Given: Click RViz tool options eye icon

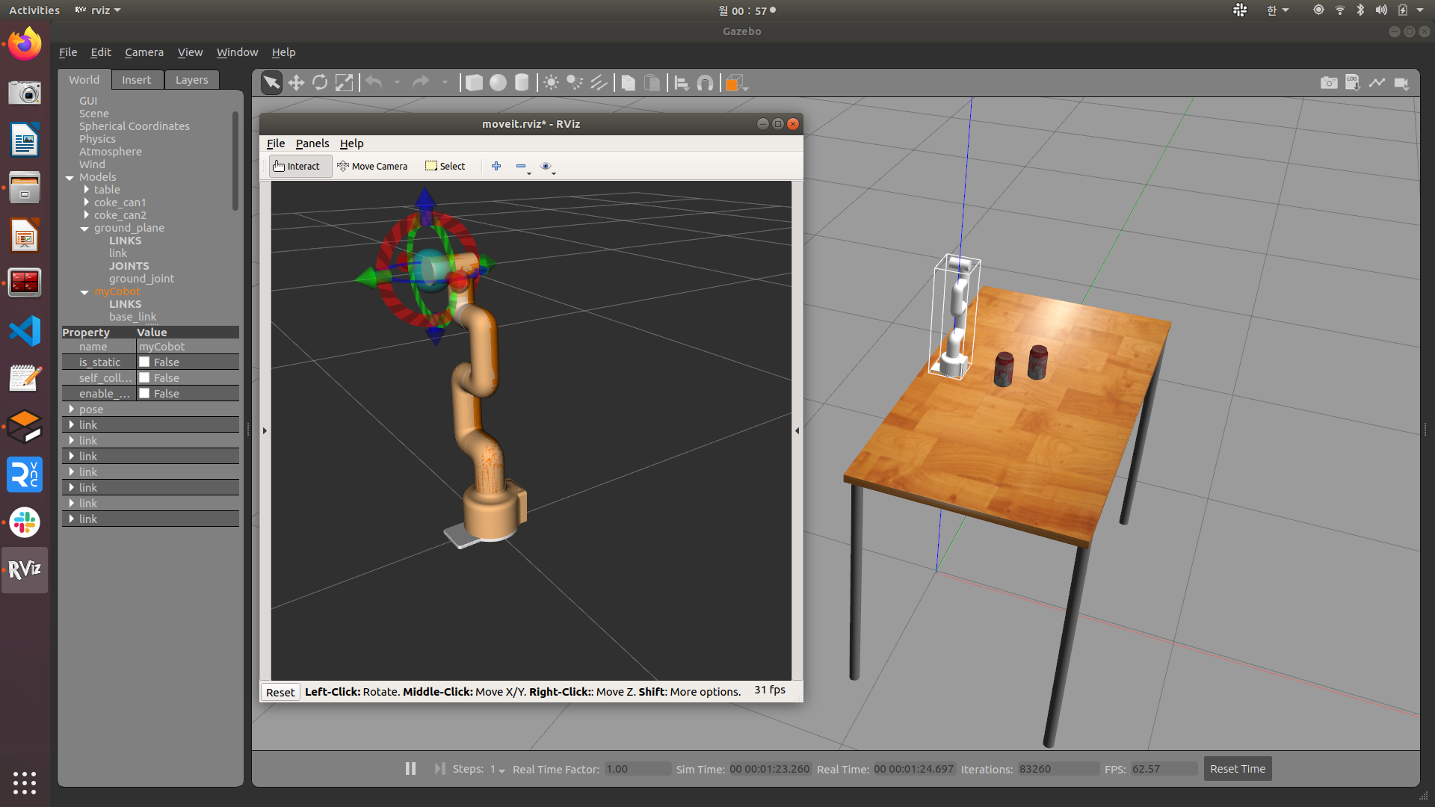Looking at the screenshot, I should 546,166.
